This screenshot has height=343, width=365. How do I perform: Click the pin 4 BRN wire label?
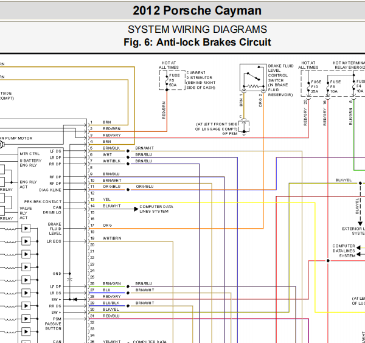click(x=107, y=142)
